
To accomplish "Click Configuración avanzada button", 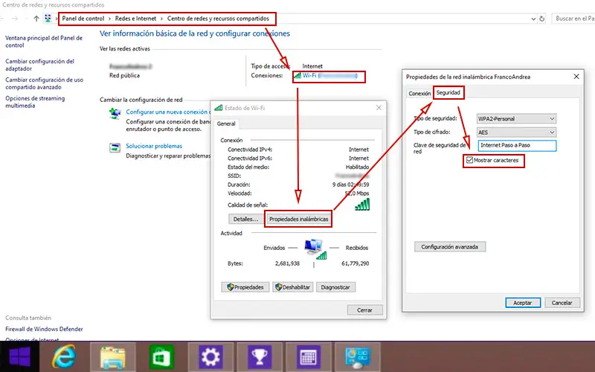I will [x=450, y=247].
